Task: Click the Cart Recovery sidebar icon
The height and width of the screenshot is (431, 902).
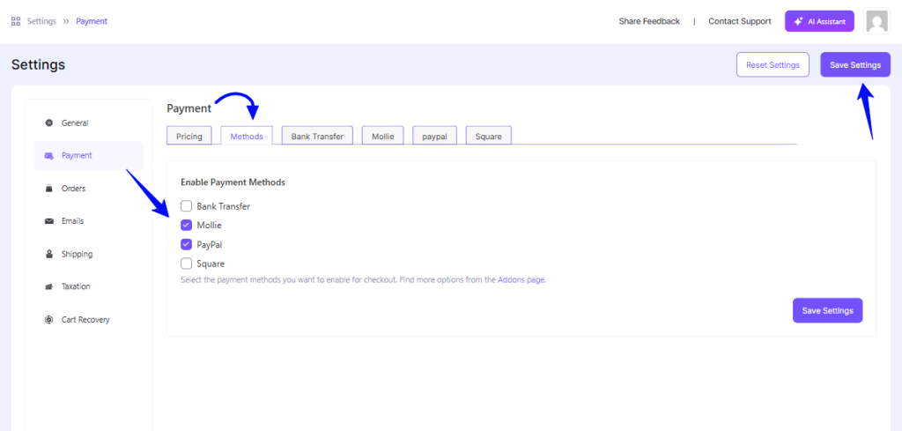Action: 49,319
